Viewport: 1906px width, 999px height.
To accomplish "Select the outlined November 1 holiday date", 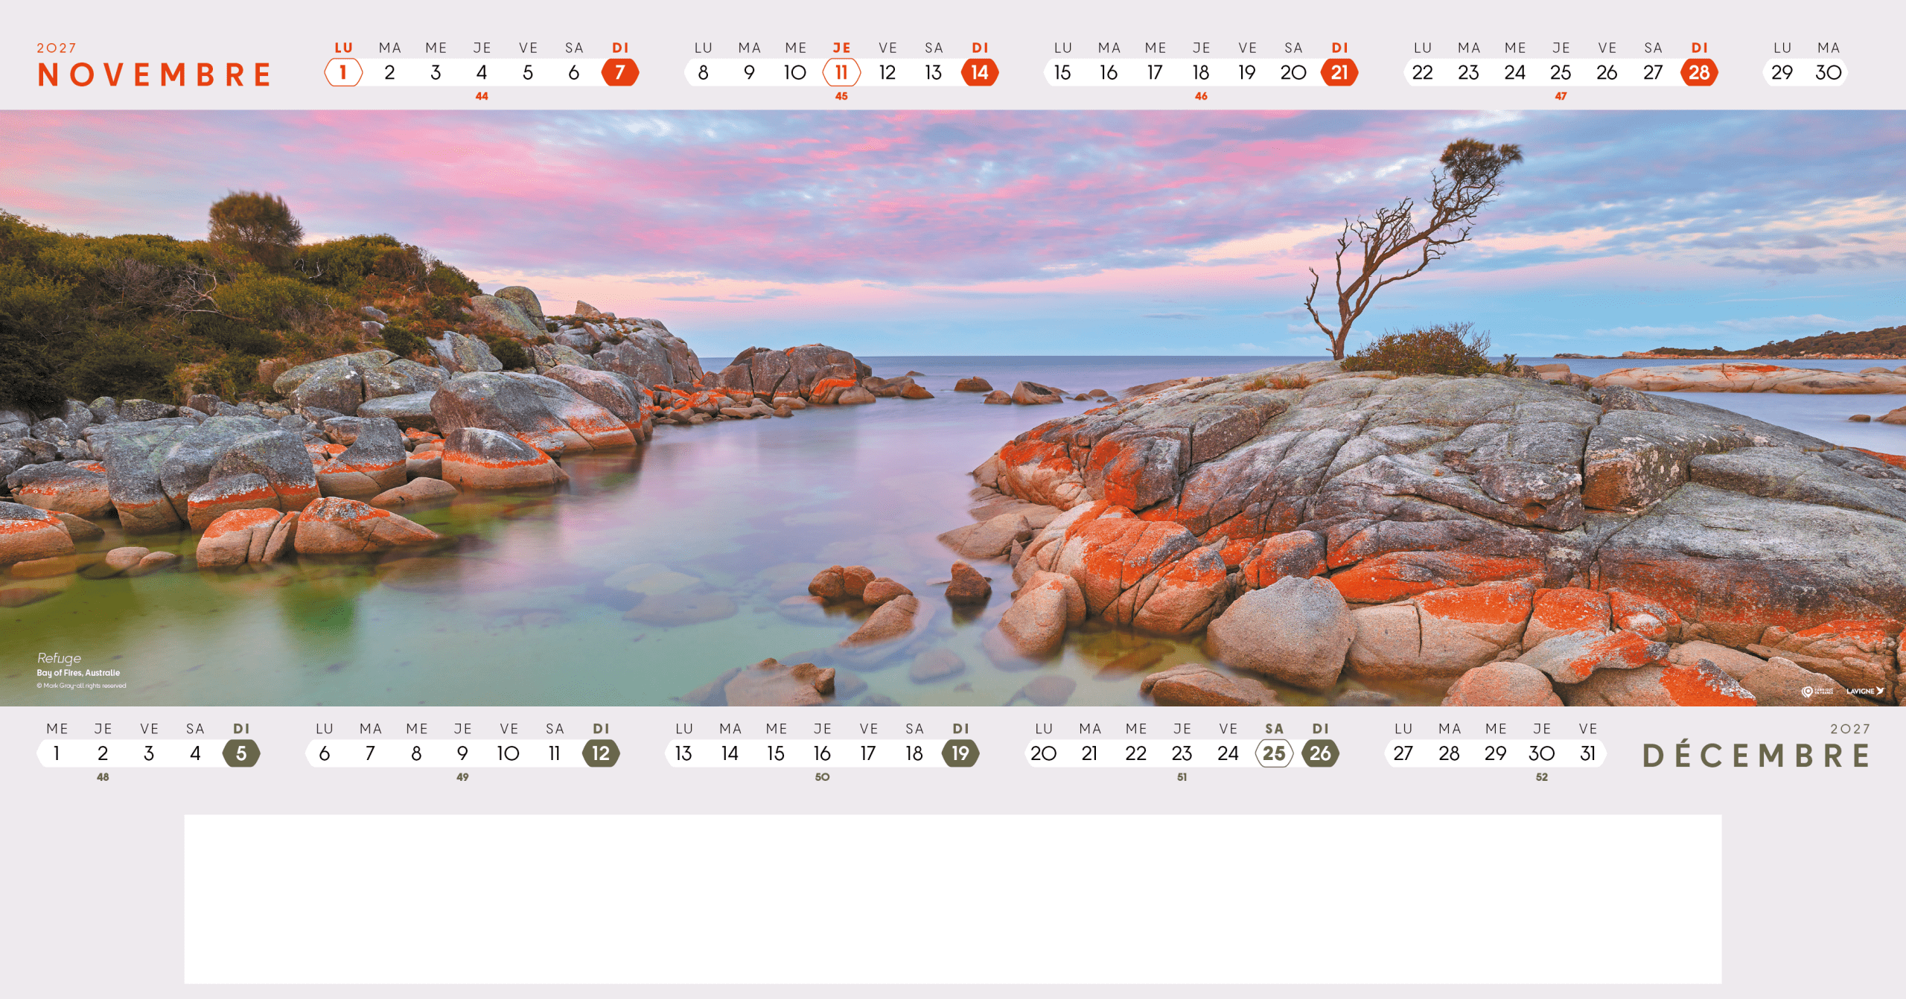I will (343, 72).
